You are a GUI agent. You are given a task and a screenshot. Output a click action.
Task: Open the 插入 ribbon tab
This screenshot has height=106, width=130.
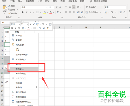tap(20, 1)
